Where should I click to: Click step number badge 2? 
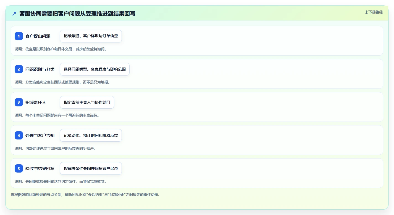pyautogui.click(x=19, y=69)
